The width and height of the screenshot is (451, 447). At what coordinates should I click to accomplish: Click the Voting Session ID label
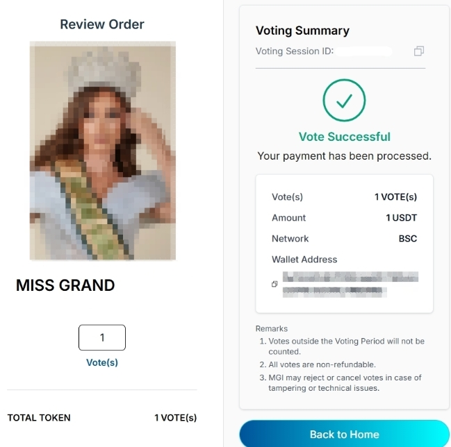pos(295,51)
